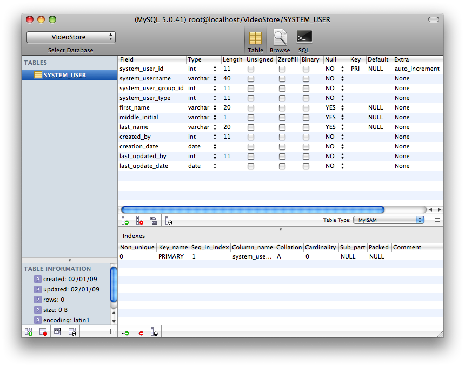Click the P icon beside rows count
Screen dimensions: 465x367
(x=38, y=300)
